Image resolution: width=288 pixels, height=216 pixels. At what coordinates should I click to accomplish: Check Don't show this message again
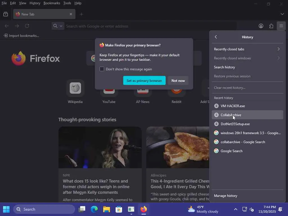pyautogui.click(x=102, y=69)
